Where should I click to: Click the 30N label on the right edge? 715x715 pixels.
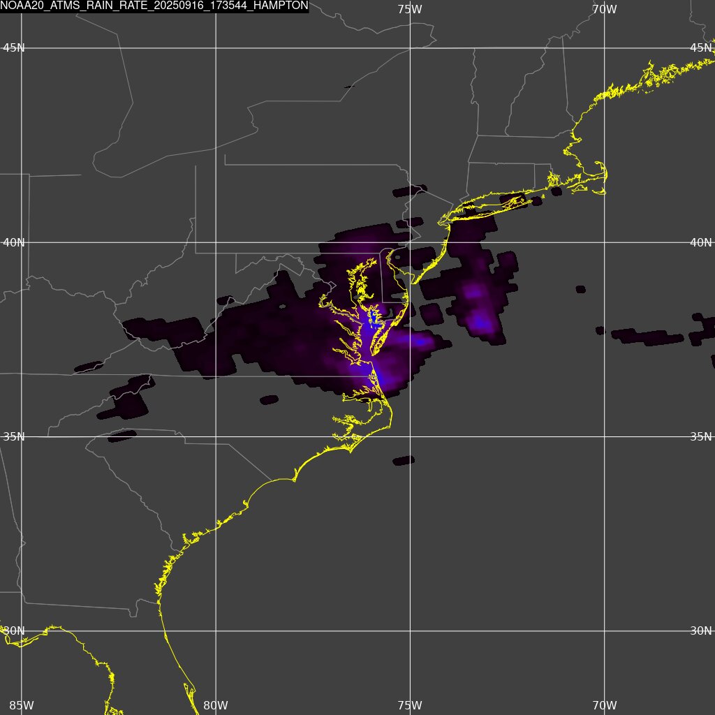coord(701,631)
